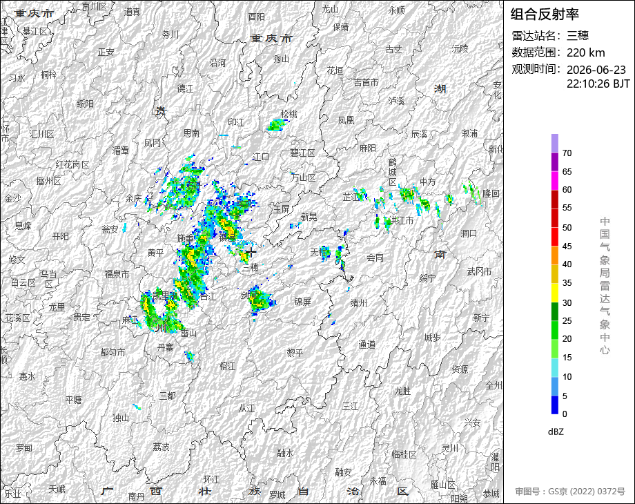Click the 融水 map label
This screenshot has width=635, height=504.
[285, 453]
